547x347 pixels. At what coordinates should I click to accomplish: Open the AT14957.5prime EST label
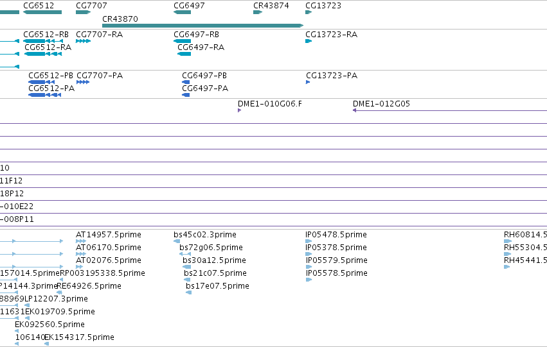click(x=109, y=235)
